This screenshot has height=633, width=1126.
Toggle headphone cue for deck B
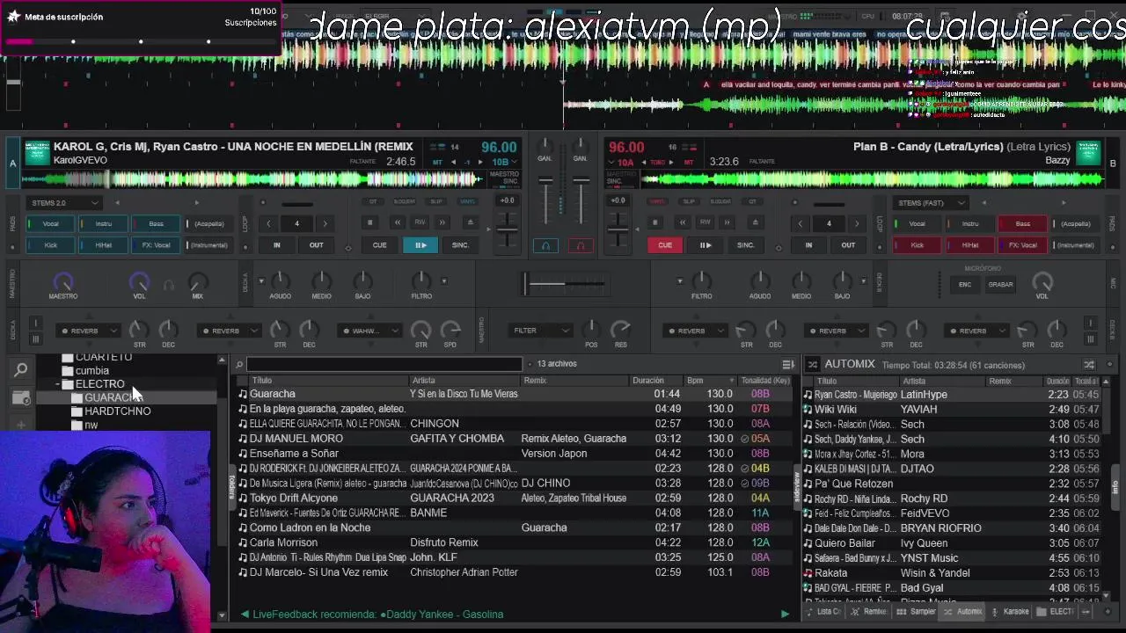tap(580, 246)
